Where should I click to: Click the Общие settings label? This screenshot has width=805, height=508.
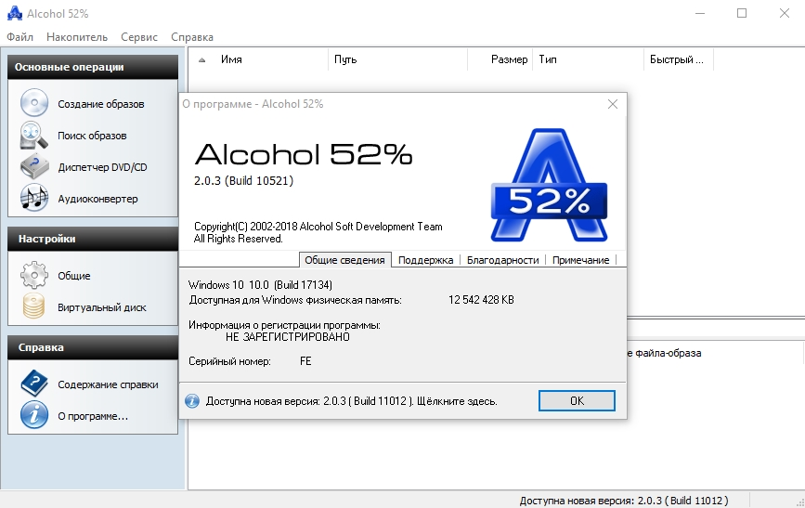[x=74, y=276]
